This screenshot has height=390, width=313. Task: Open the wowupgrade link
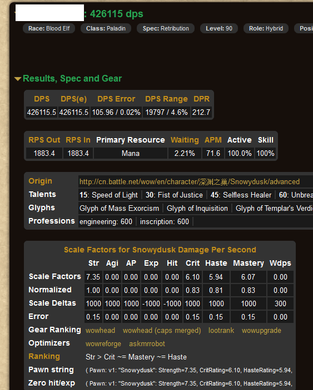point(261,330)
